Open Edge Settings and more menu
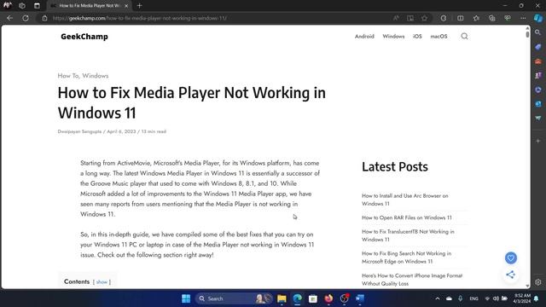 click(x=523, y=18)
